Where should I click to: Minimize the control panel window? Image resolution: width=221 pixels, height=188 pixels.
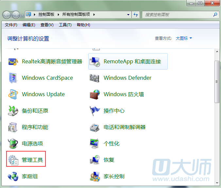191,3
